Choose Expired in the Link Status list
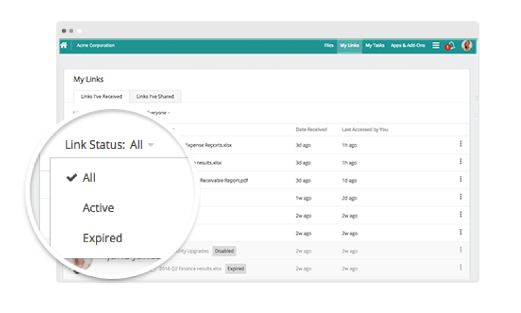521x313 pixels. [102, 238]
